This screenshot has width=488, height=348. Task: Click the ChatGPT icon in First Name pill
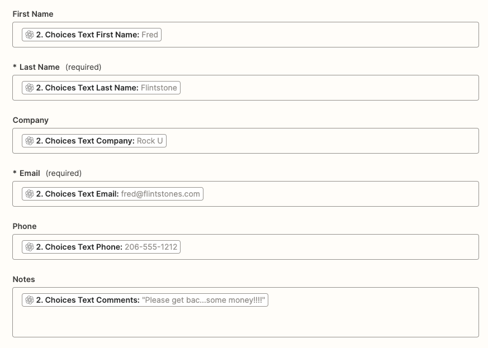(30, 35)
